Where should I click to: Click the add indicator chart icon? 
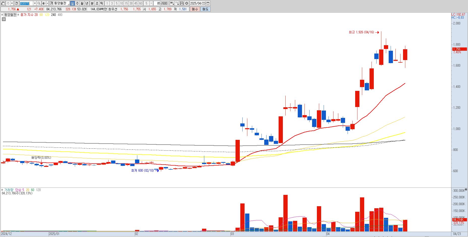(172, 3)
